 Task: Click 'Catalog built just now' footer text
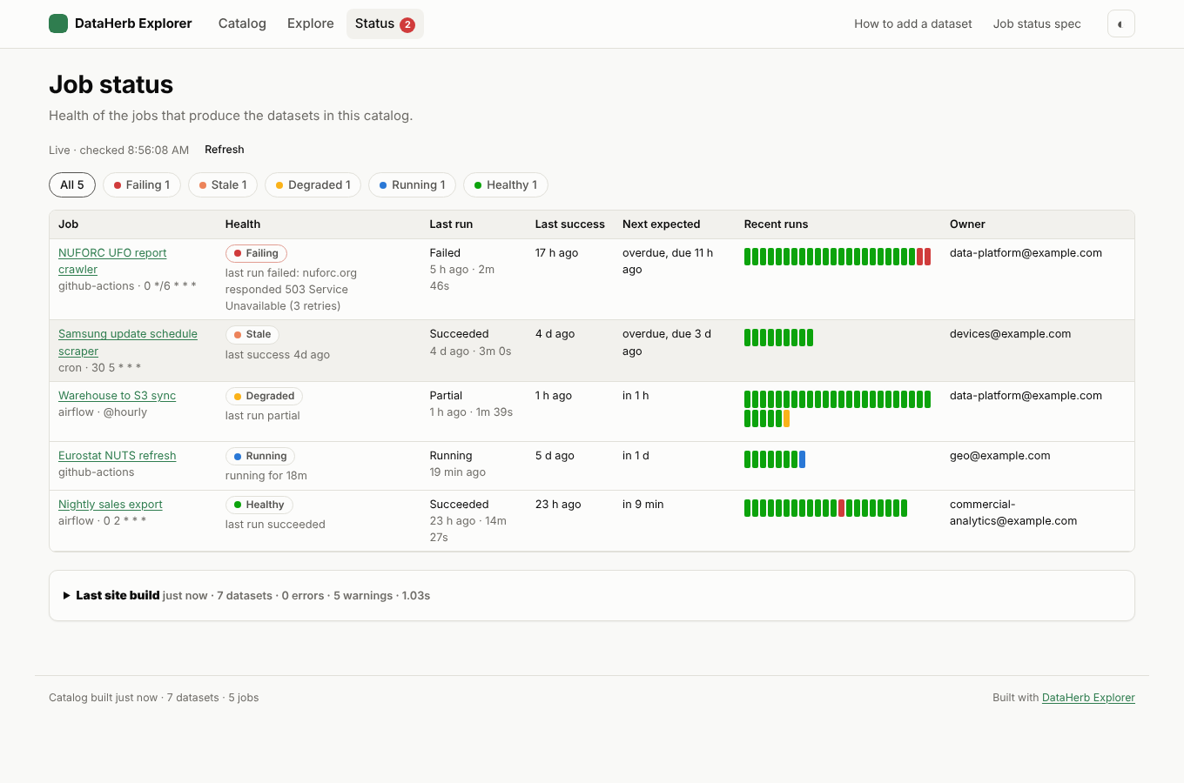(103, 698)
